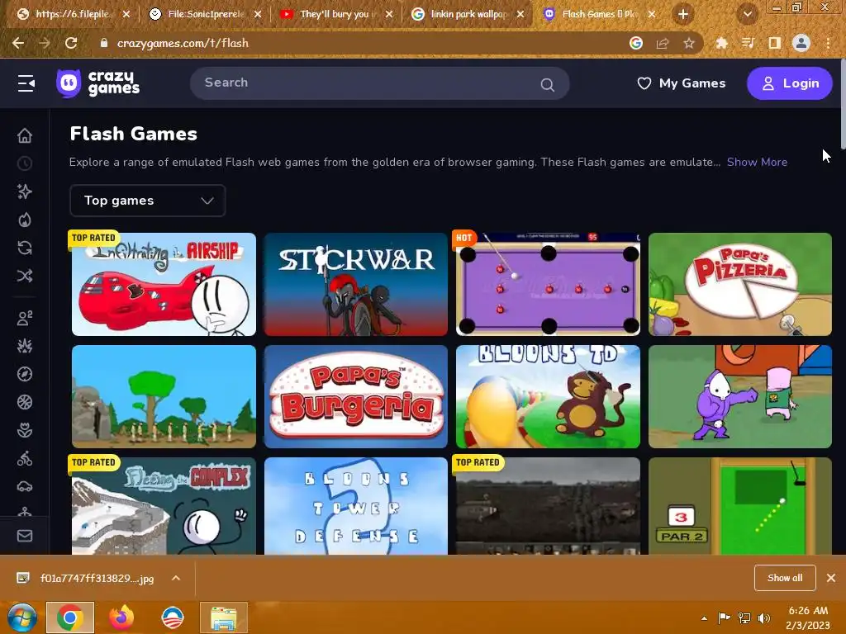Screen dimensions: 846x634
Task: Open the Beauty flower icon in sidebar
Action: pyautogui.click(x=25, y=430)
